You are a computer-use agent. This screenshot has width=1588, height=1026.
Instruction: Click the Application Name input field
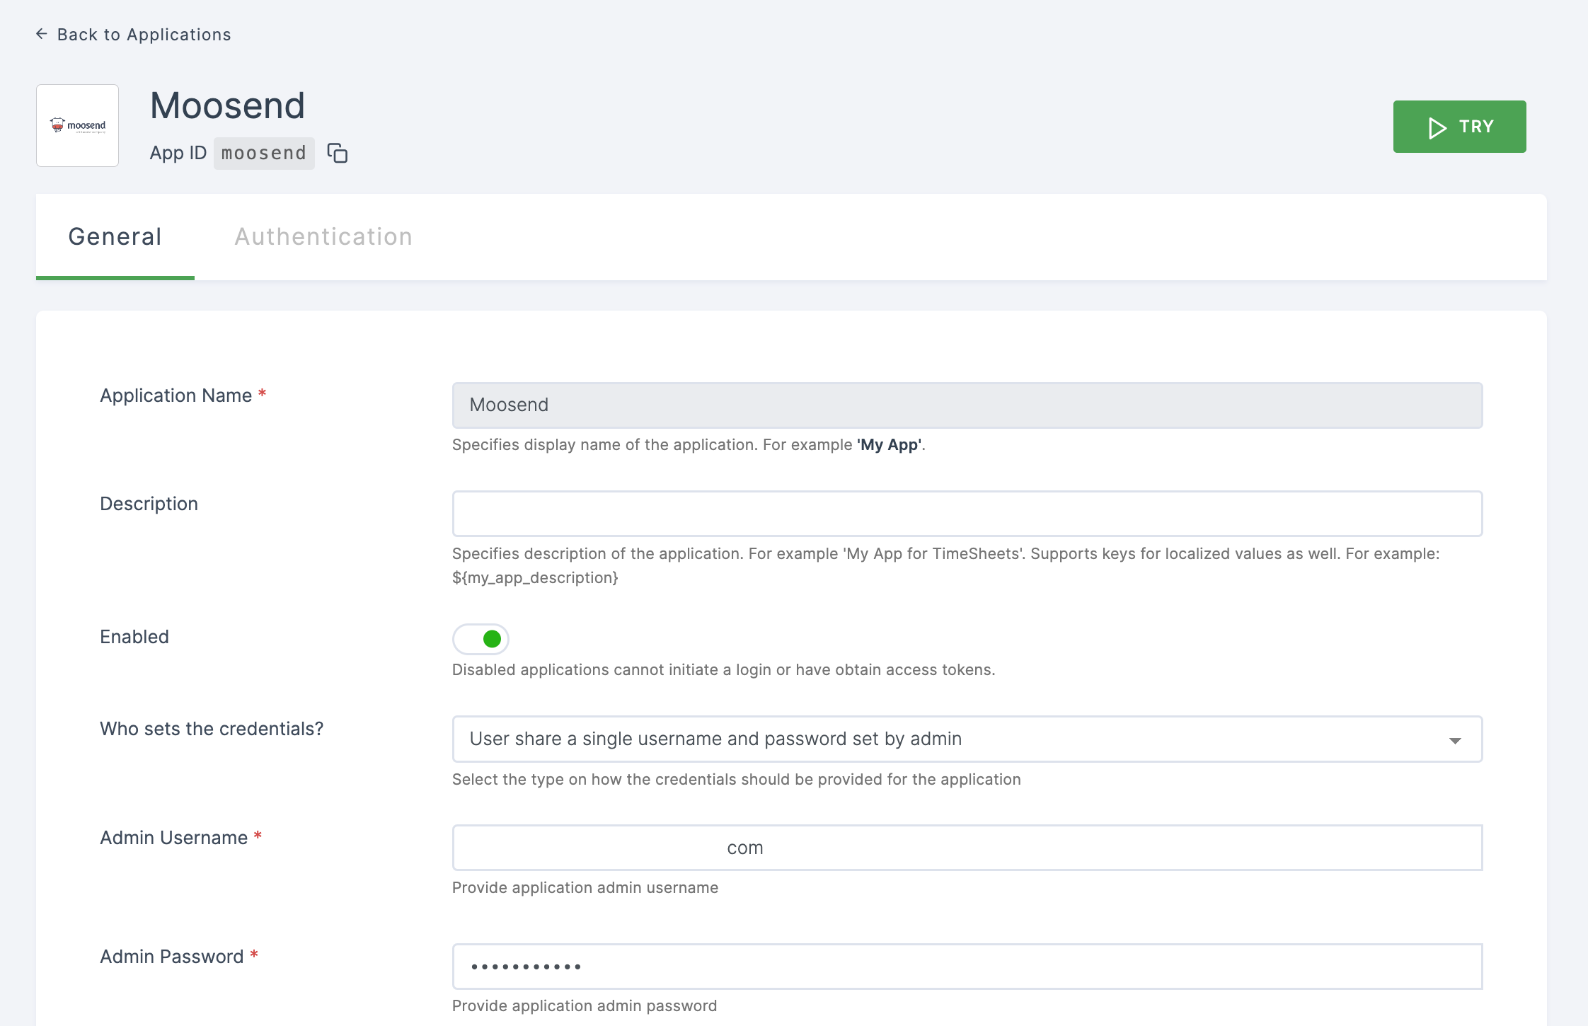pyautogui.click(x=967, y=405)
